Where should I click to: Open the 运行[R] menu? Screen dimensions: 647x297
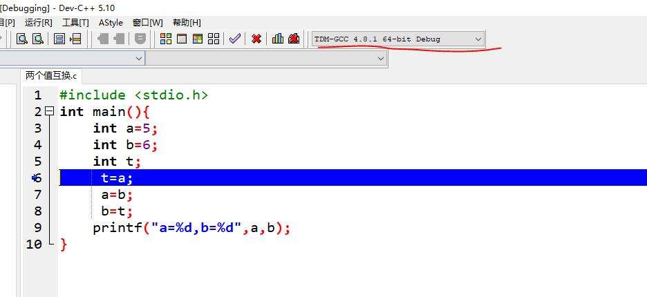click(x=39, y=22)
